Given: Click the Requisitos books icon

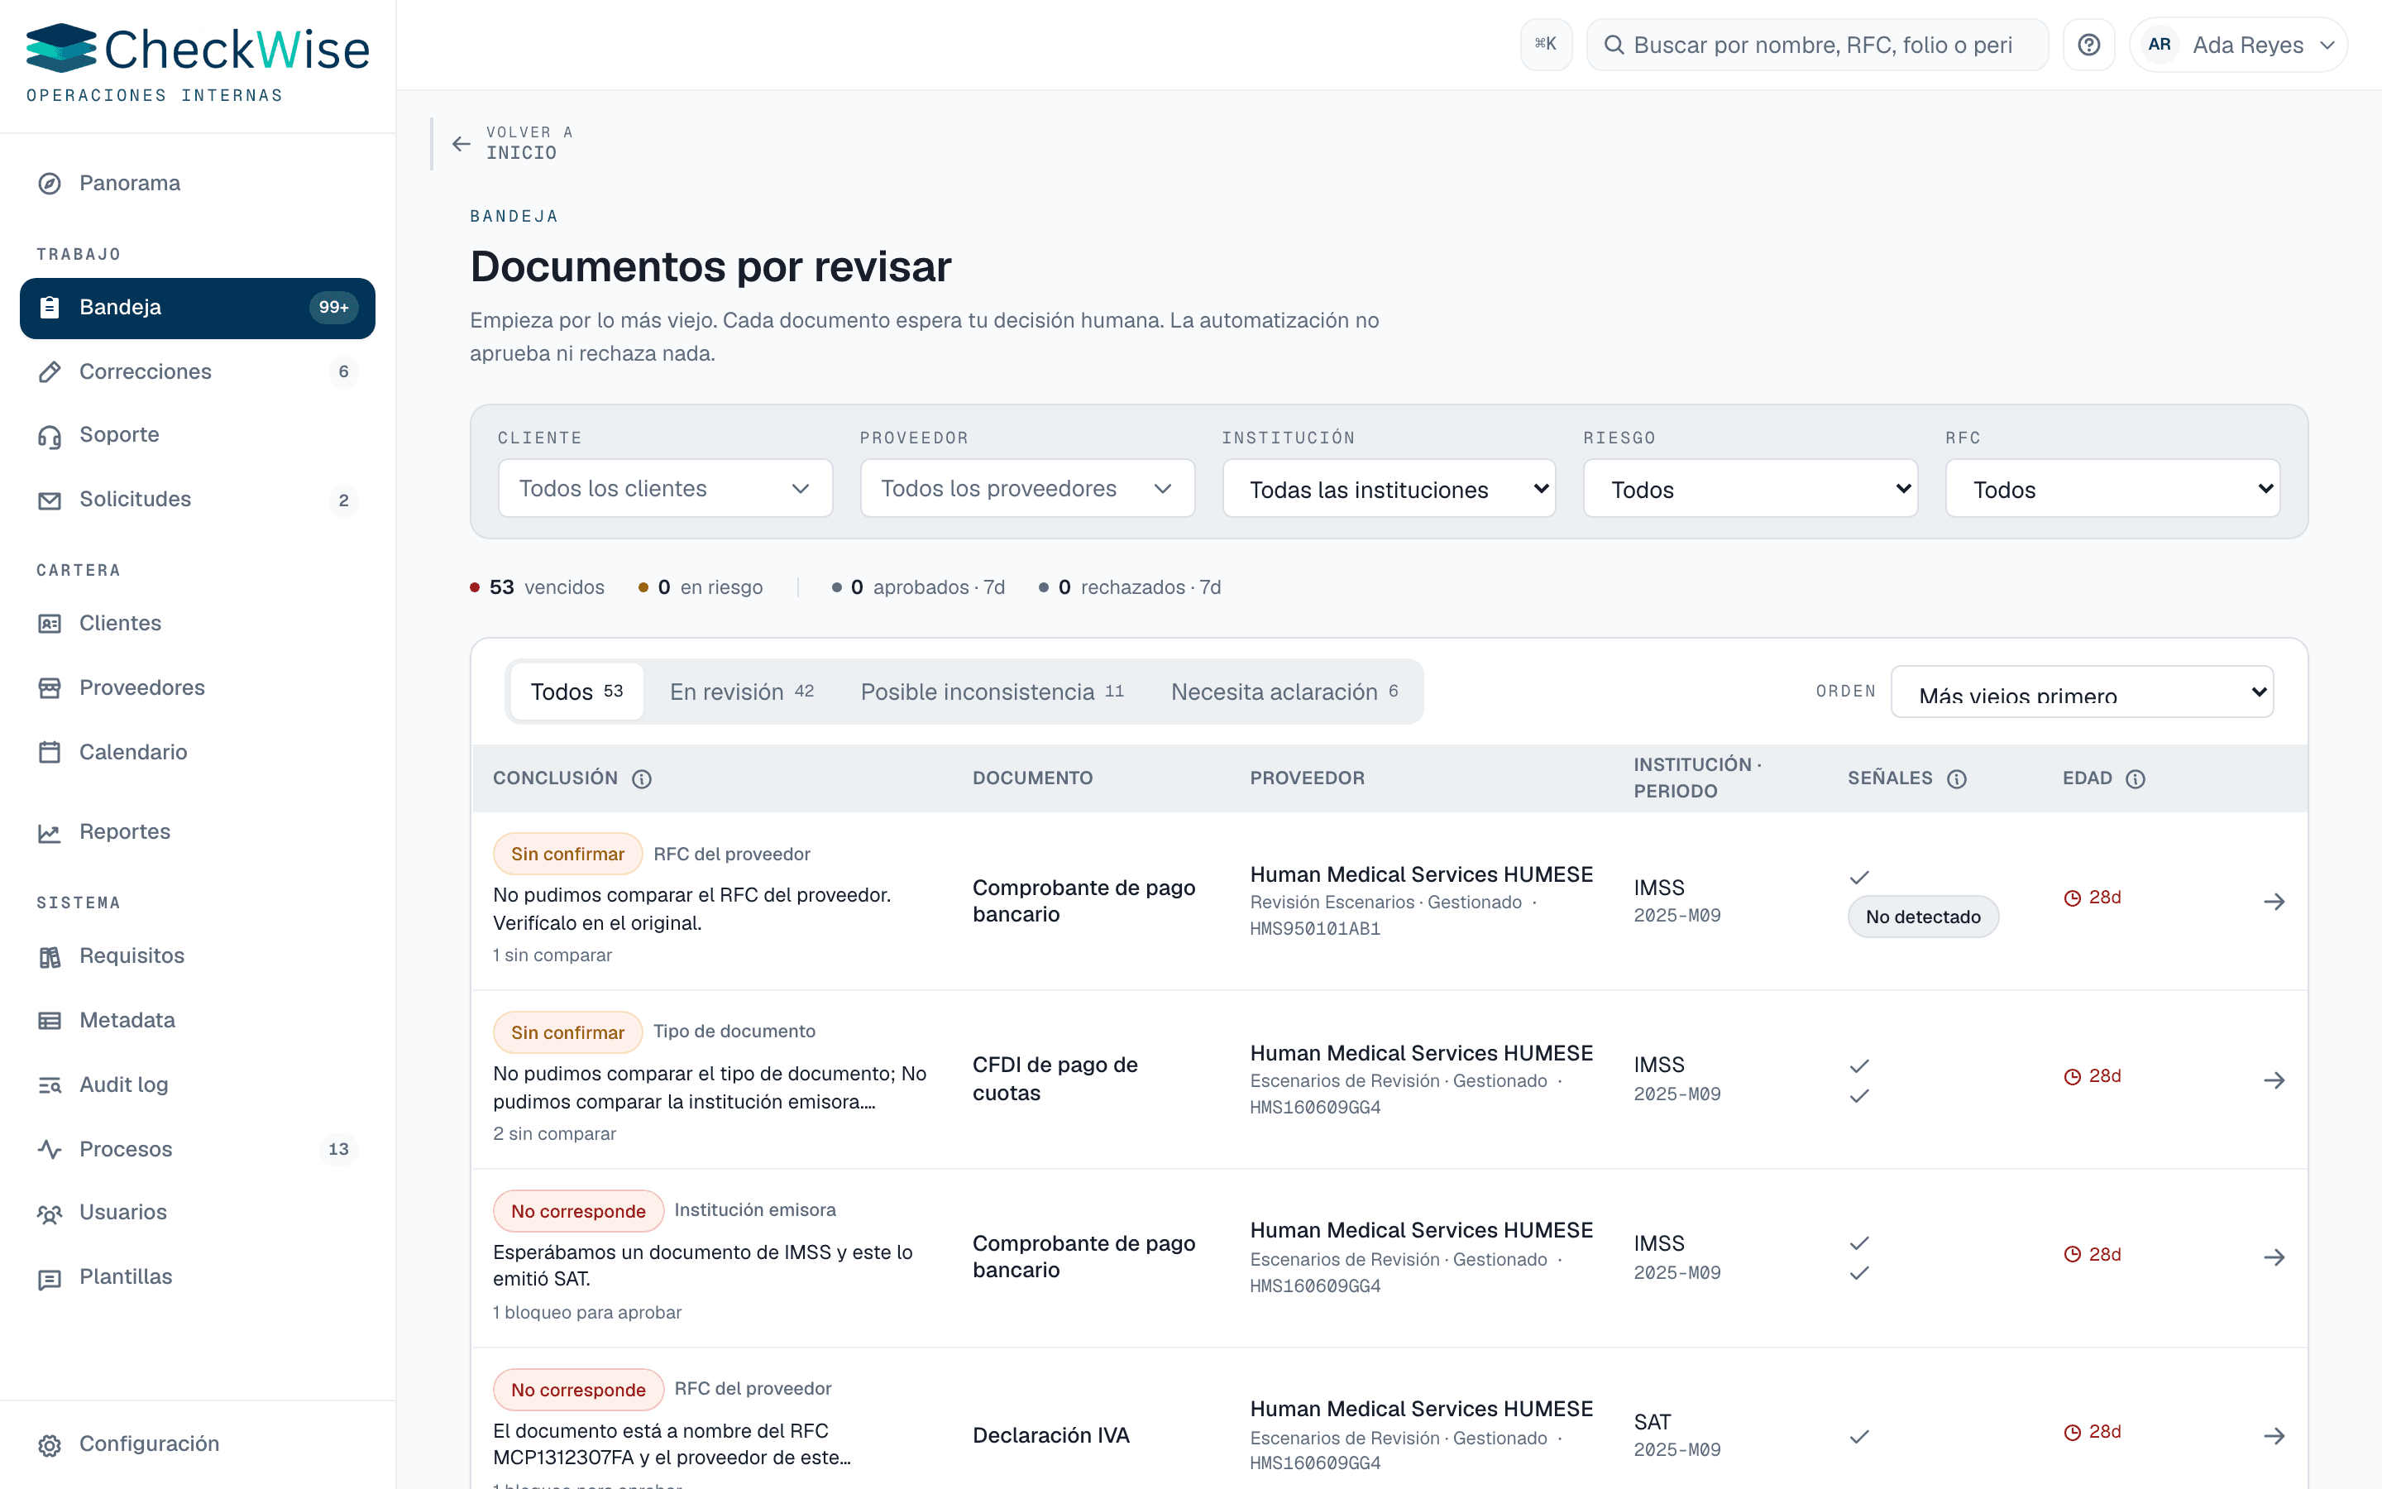Looking at the screenshot, I should click(50, 956).
